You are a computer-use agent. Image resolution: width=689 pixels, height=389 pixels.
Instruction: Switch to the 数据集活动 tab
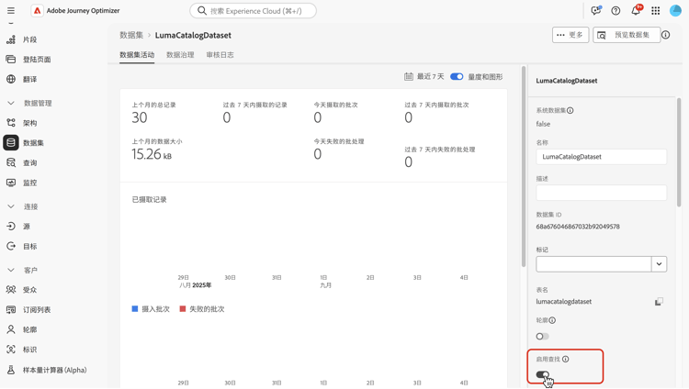click(137, 55)
